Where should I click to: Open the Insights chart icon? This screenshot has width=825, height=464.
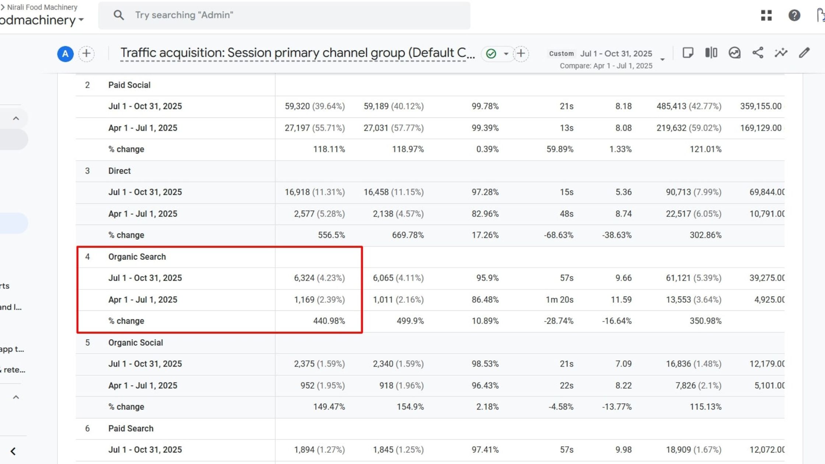pos(734,53)
